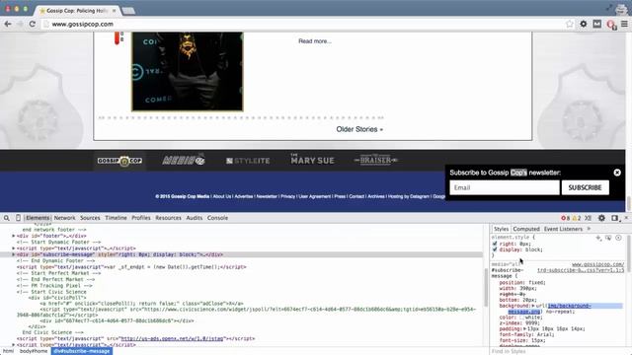632x355 pixels.
Task: Click the browser address bar
Action: coord(302,24)
